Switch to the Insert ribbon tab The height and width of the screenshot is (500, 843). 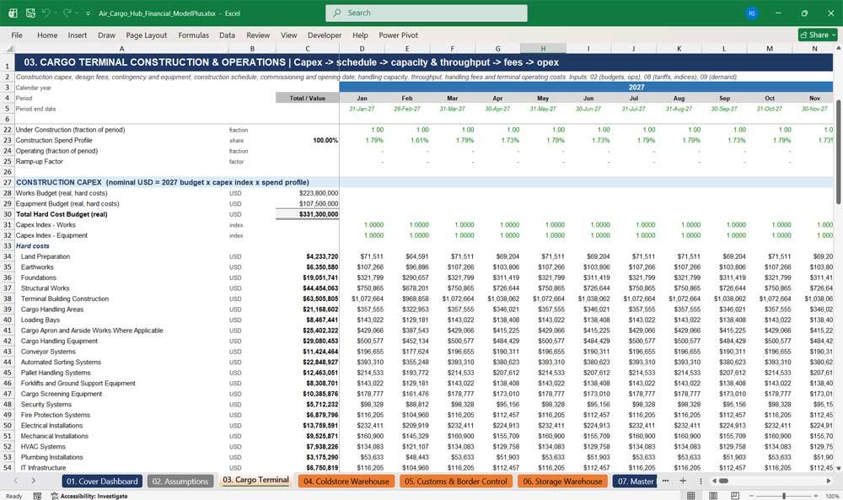pos(78,35)
